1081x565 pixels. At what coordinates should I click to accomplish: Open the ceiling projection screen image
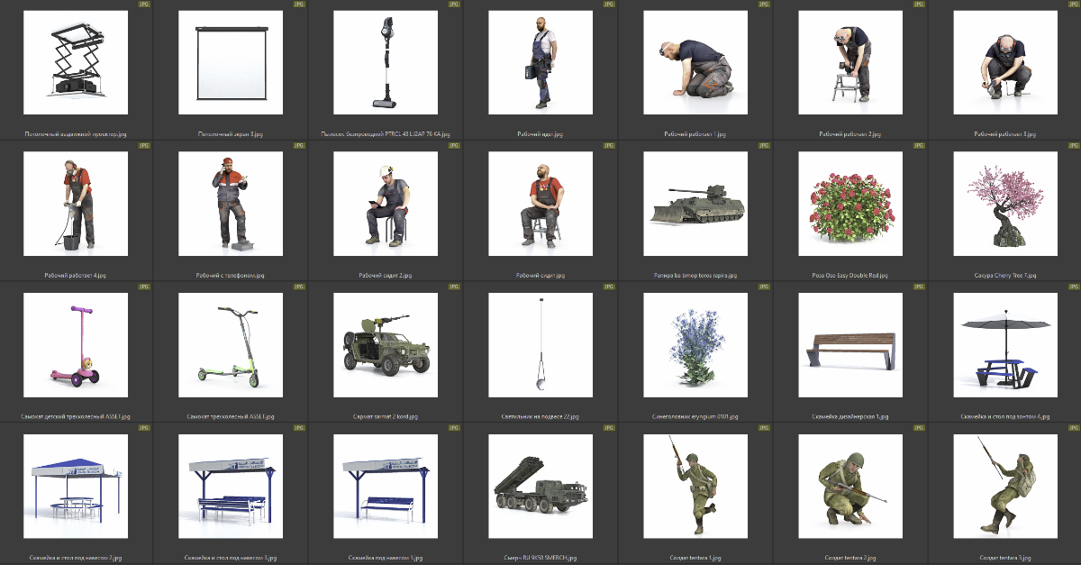(232, 62)
